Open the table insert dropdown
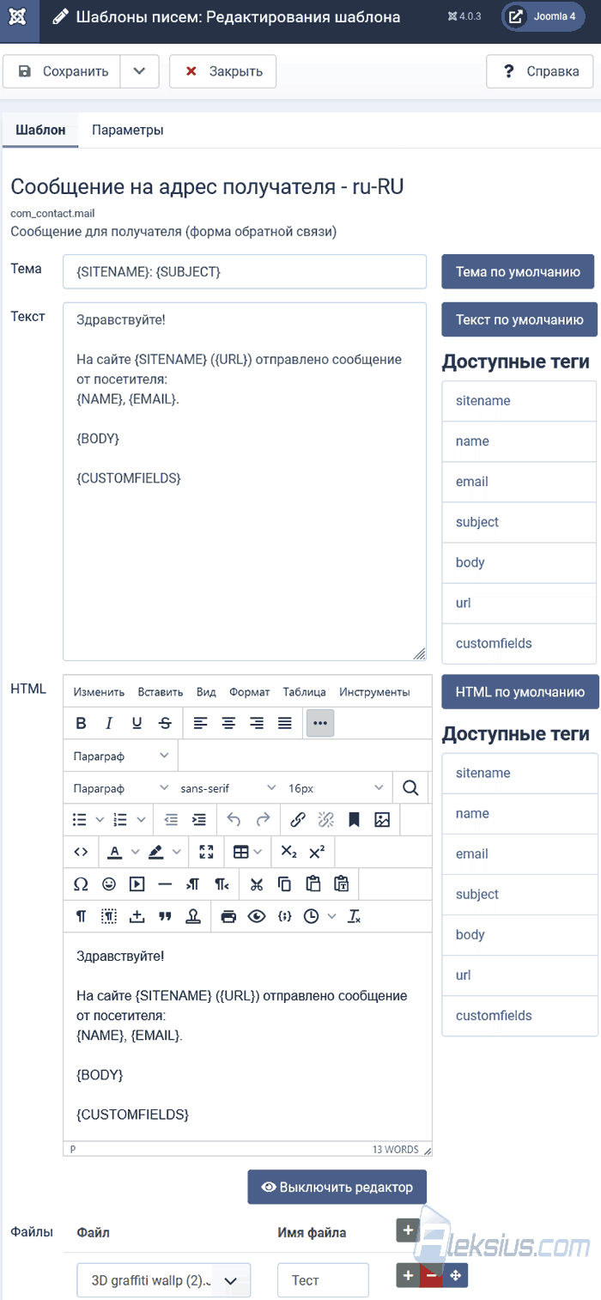The height and width of the screenshot is (1300, 601). tap(248, 852)
